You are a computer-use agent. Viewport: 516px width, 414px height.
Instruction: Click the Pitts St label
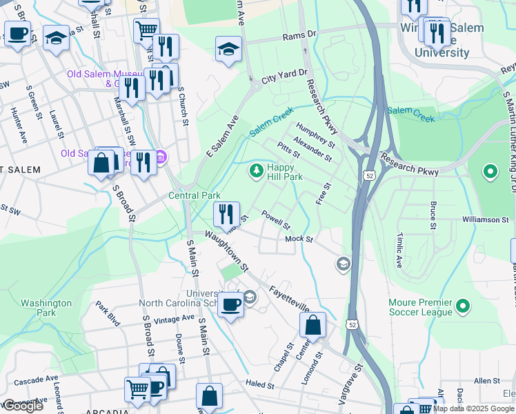pos(288,150)
